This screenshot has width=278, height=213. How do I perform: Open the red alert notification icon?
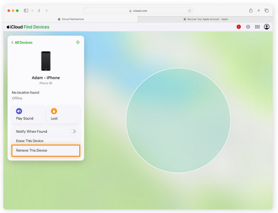point(239,27)
